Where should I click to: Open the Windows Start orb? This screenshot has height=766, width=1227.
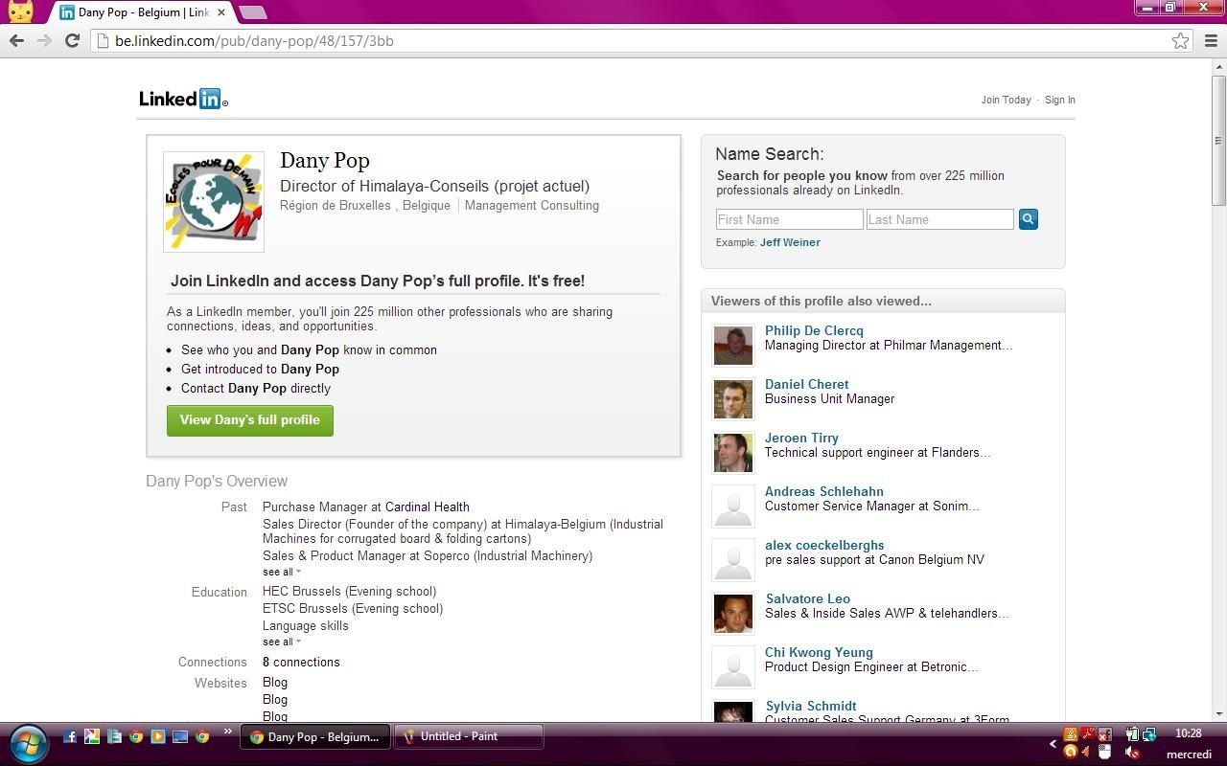[28, 742]
